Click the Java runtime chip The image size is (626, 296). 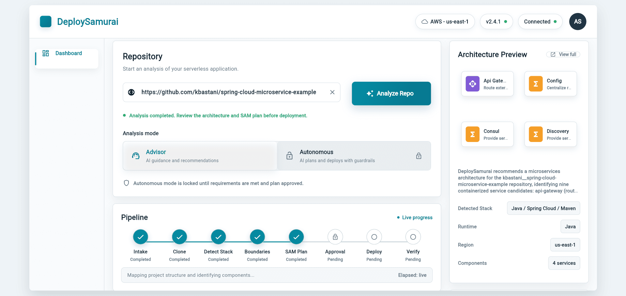coord(570,227)
